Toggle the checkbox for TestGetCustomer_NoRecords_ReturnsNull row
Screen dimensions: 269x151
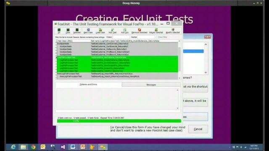coord(56,49)
